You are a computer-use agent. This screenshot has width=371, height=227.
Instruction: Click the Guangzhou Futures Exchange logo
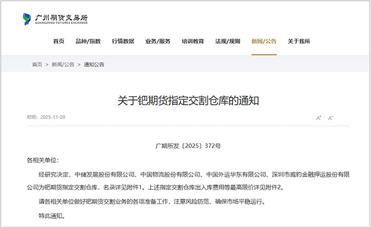point(55,19)
